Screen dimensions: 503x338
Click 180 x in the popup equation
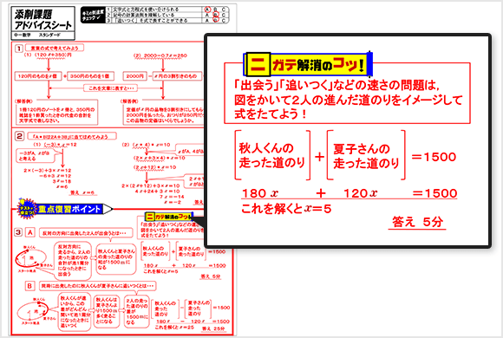tap(260, 193)
